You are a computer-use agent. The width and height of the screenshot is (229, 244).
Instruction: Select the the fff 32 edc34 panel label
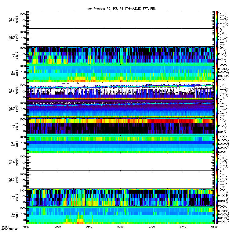[x=13, y=162]
